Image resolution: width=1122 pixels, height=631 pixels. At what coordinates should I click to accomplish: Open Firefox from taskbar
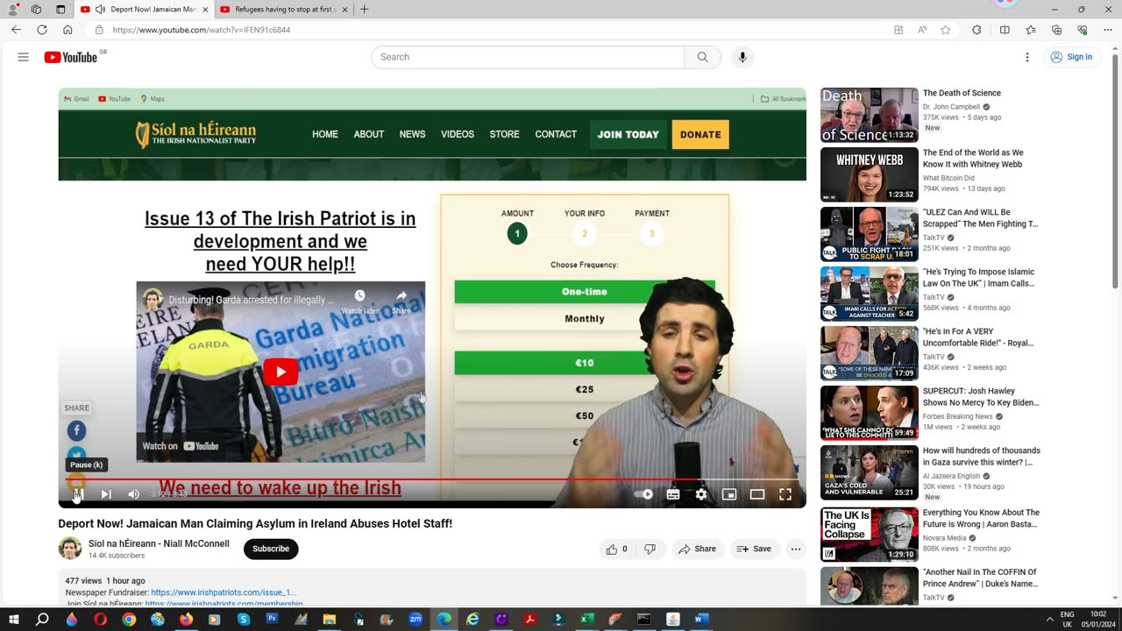click(x=186, y=619)
